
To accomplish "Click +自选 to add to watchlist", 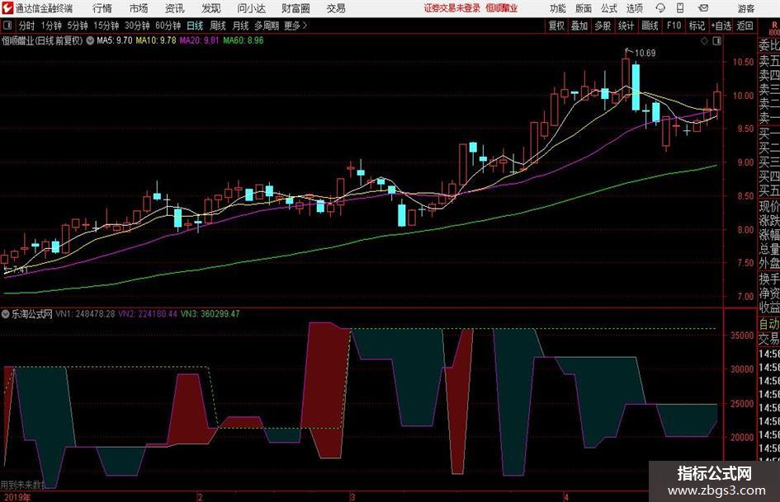I will point(721,26).
